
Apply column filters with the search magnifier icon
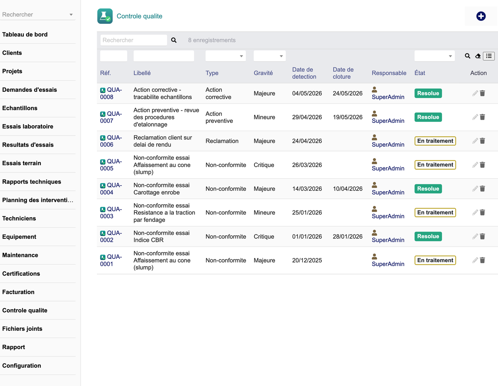[467, 56]
